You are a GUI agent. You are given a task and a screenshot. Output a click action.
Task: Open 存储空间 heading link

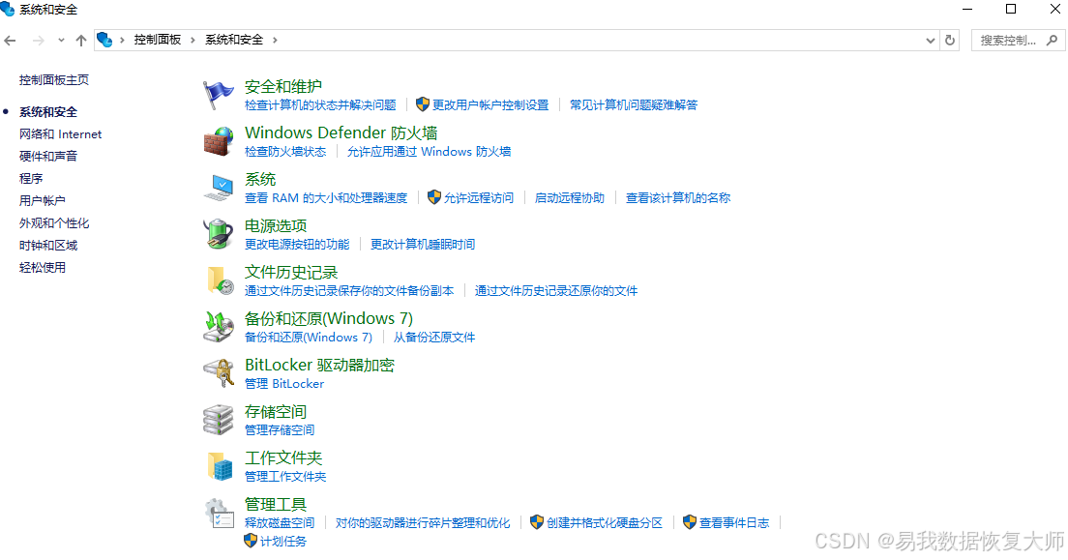coord(276,411)
